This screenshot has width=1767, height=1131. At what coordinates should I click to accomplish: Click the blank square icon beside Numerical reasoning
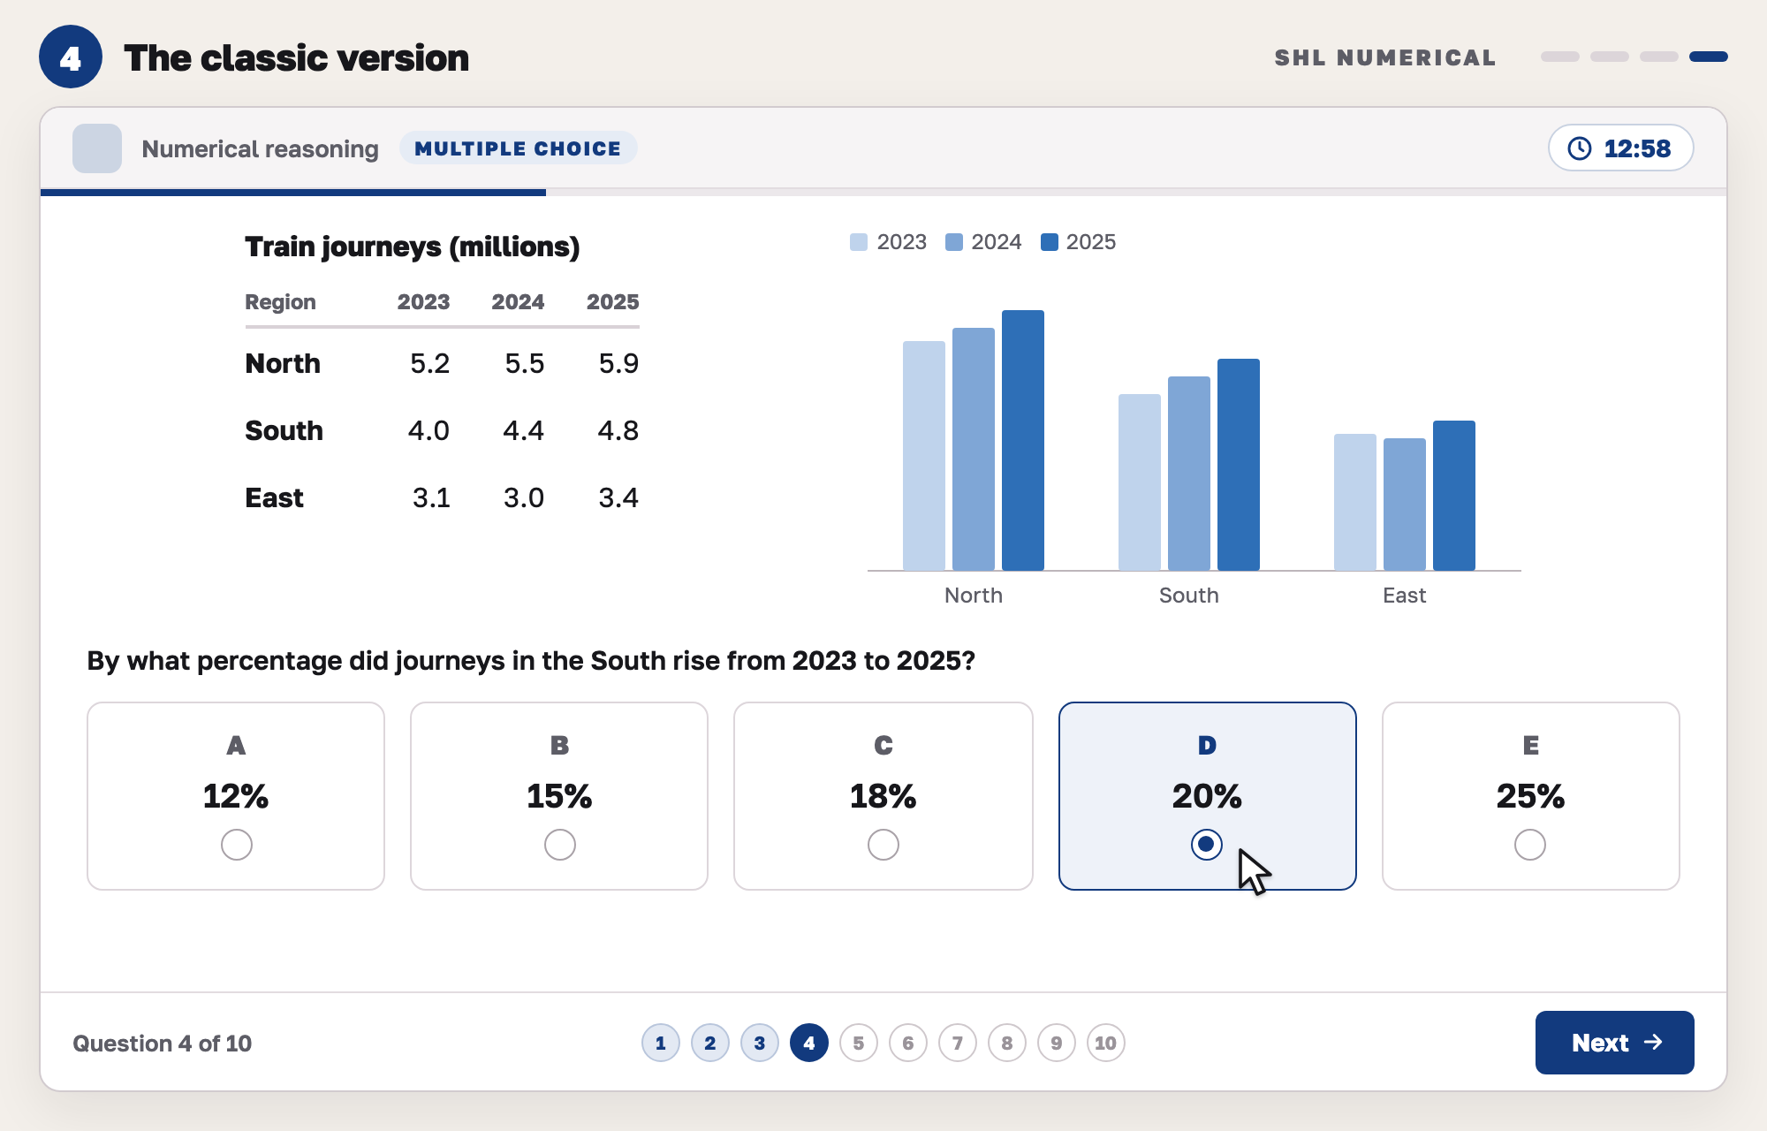97,148
